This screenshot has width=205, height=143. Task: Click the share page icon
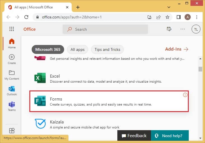[159, 17]
